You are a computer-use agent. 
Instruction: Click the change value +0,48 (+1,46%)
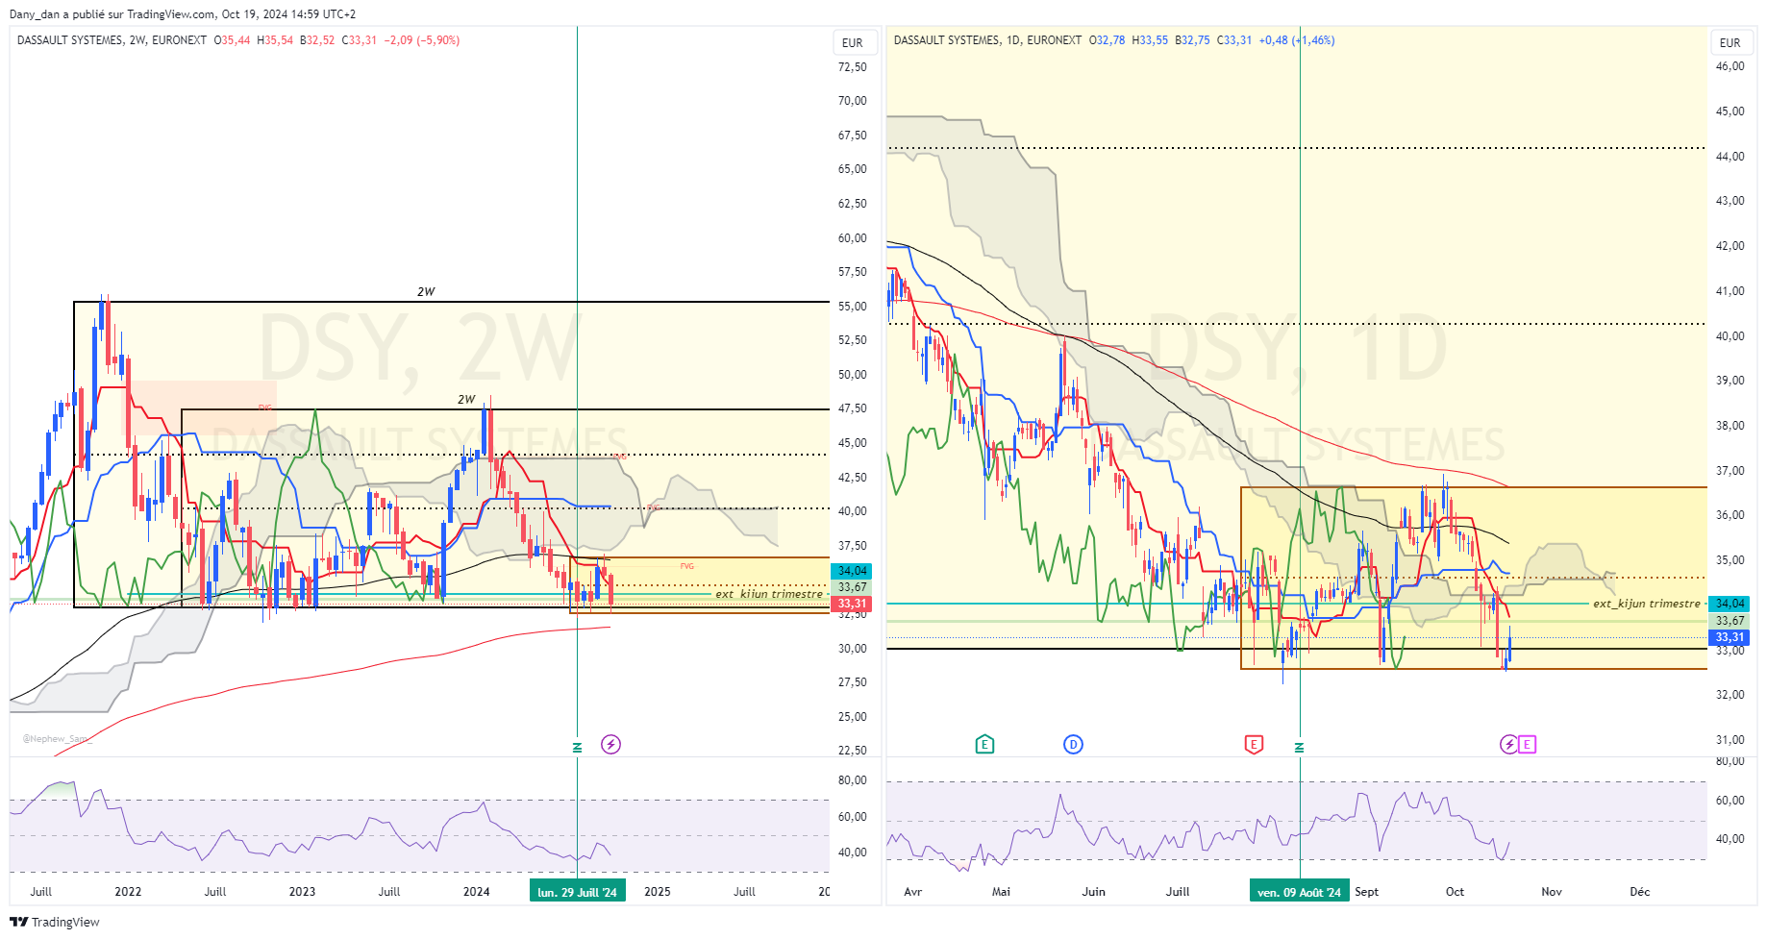coord(1297,40)
